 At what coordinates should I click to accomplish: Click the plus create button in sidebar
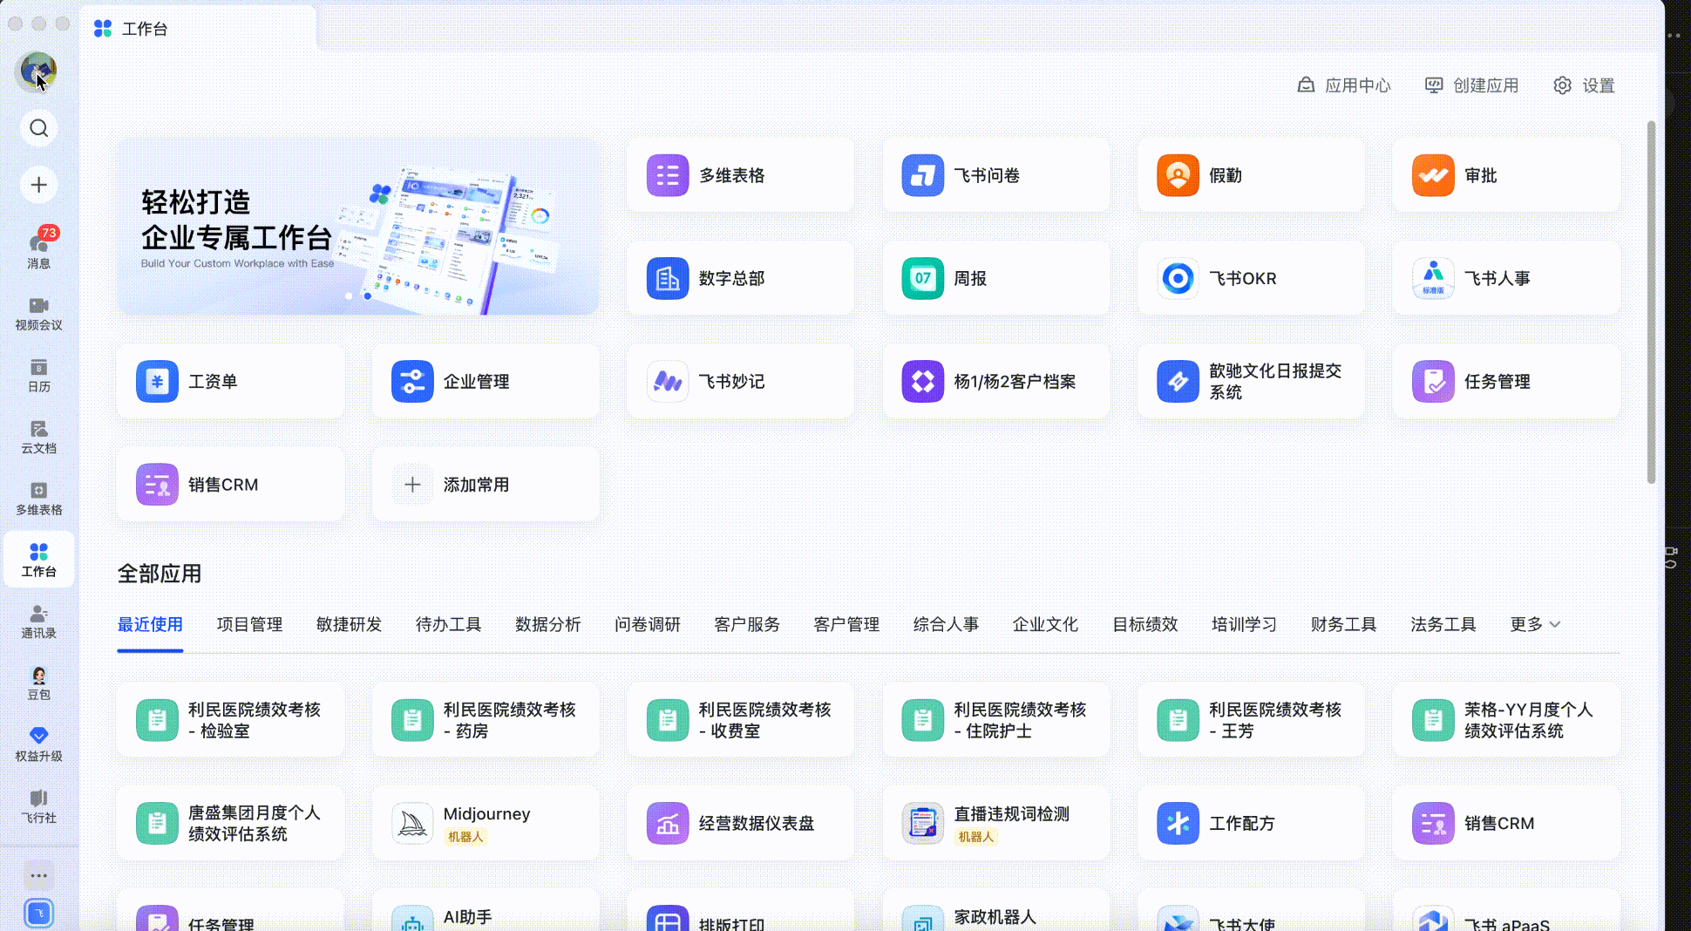click(x=38, y=185)
